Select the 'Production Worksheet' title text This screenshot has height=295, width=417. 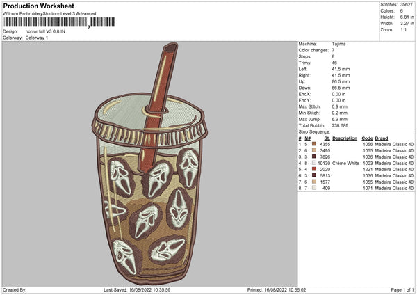click(x=39, y=6)
